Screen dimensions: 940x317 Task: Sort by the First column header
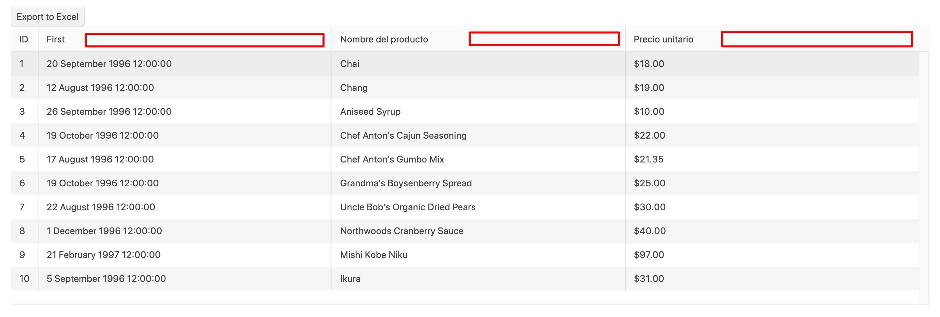[x=55, y=39]
